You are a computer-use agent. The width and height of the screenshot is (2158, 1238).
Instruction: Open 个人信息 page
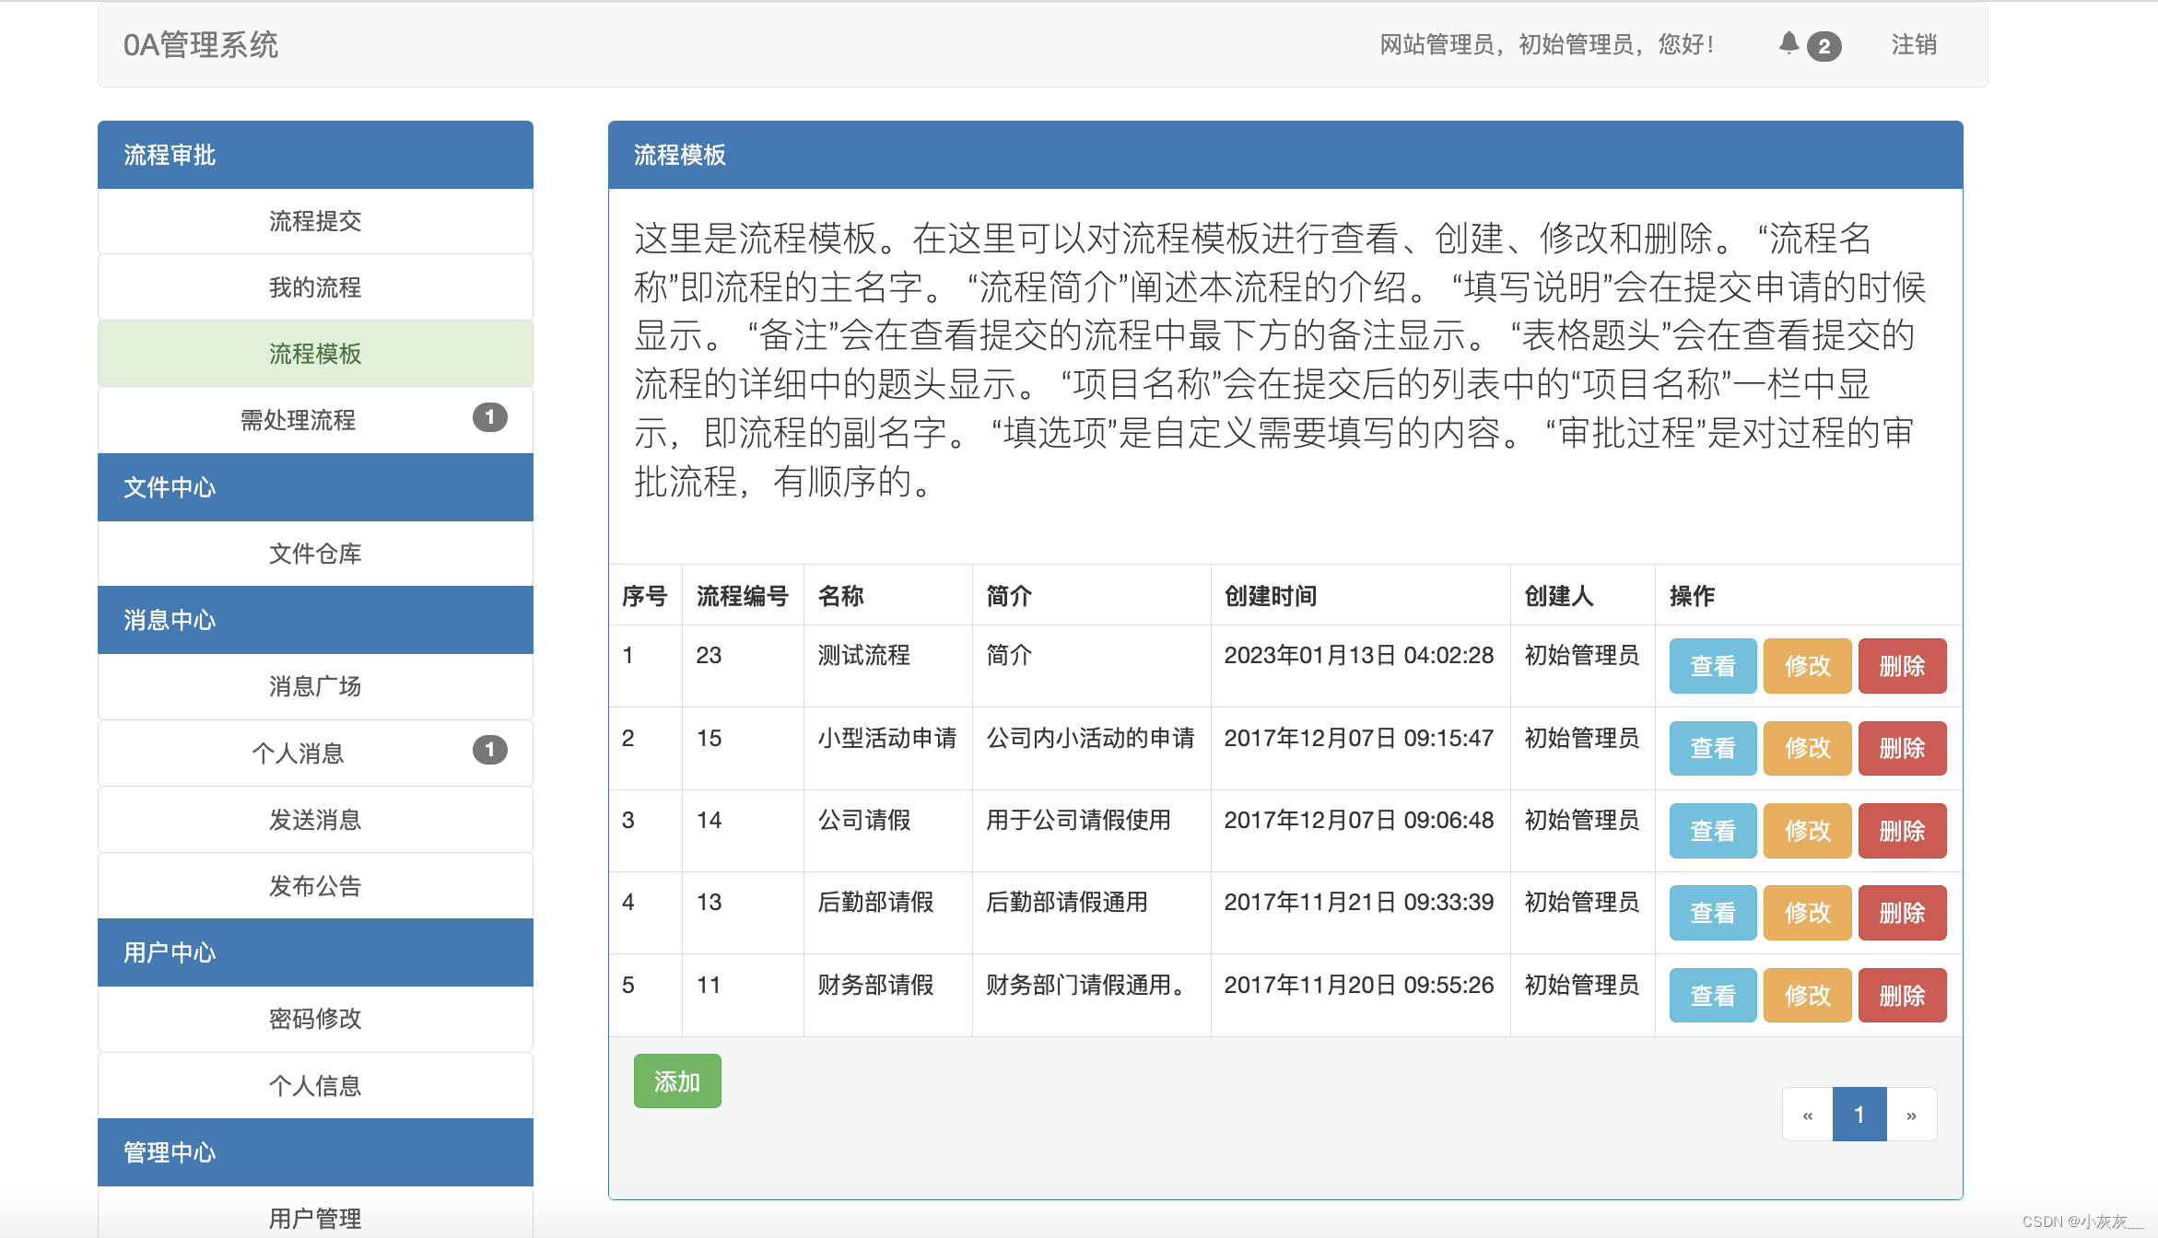point(314,1085)
